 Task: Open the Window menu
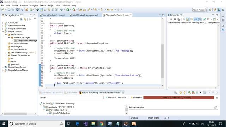66,5
